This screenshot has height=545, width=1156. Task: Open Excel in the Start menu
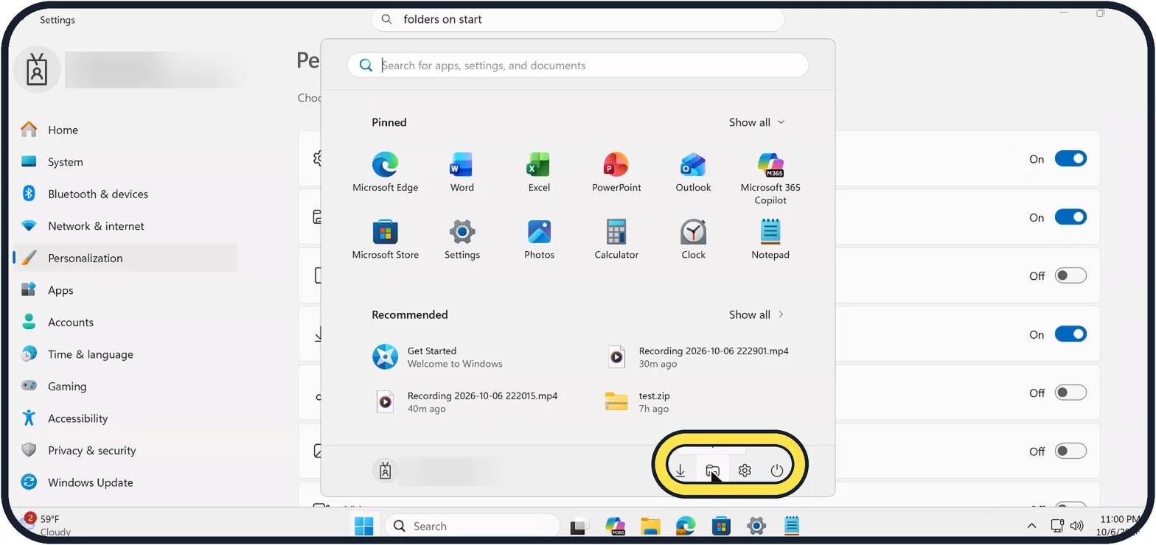click(x=539, y=172)
